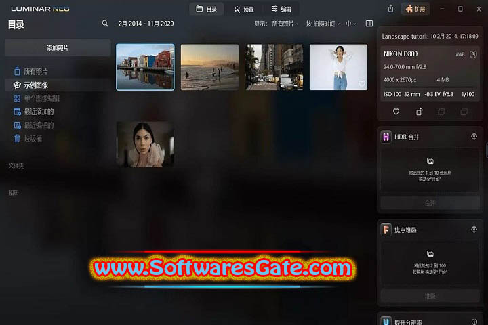The image size is (488, 325).
Task: Toggle heart on the white-shirt model thumbnail
Action: (362, 84)
